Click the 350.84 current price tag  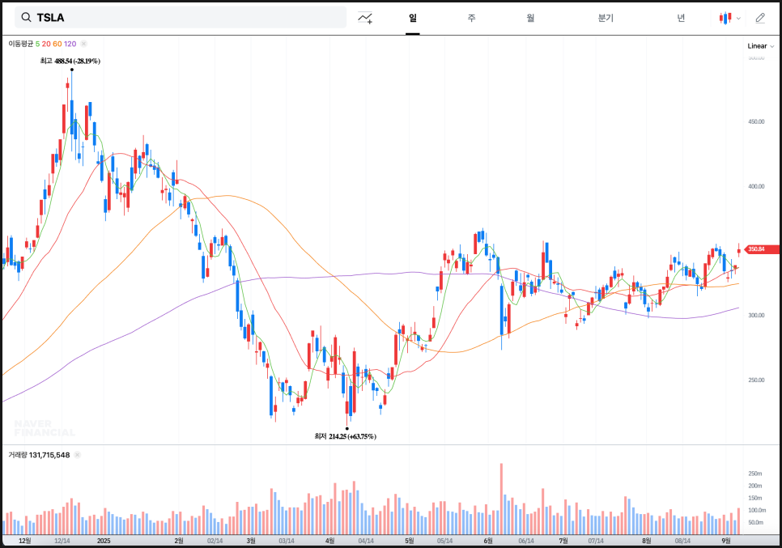(x=762, y=249)
